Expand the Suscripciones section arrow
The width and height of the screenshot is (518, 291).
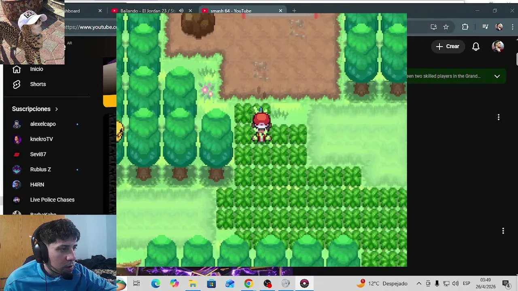(57, 109)
